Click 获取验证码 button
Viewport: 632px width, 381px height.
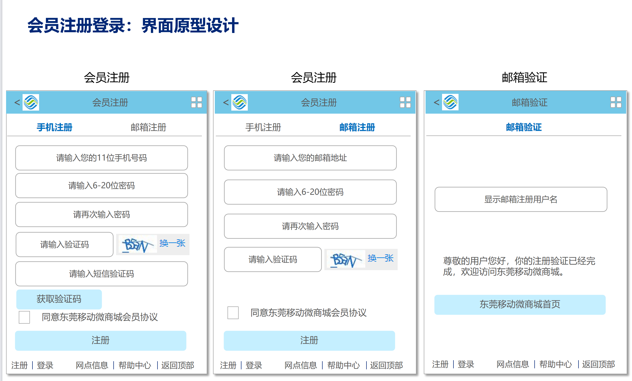point(59,299)
